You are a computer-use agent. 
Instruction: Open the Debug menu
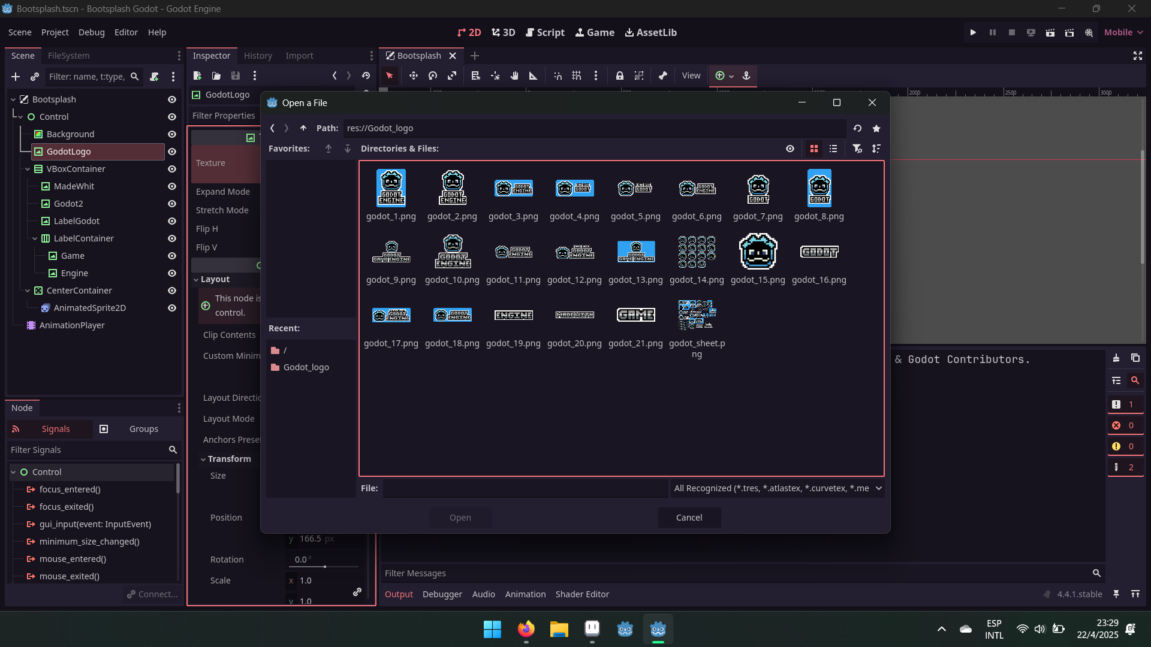tap(91, 32)
